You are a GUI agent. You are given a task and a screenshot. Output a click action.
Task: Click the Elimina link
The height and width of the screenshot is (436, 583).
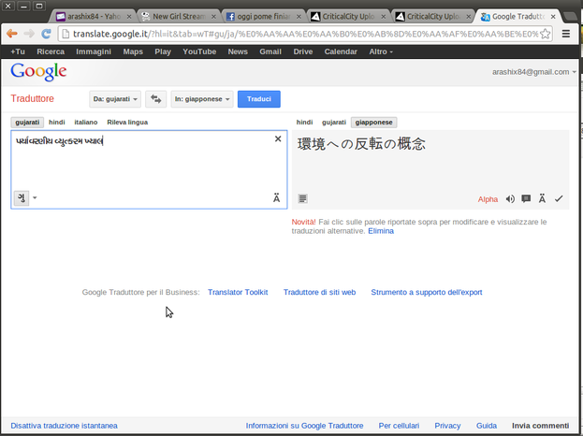(381, 231)
